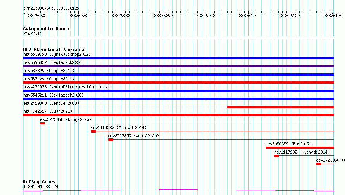Click the purple bar of nsv6596327

178,66
